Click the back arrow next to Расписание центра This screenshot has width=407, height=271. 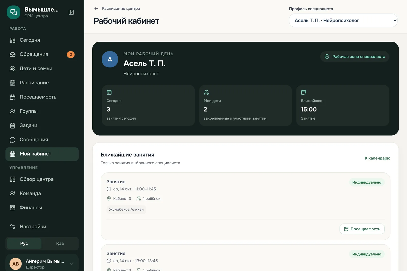[x=96, y=8]
